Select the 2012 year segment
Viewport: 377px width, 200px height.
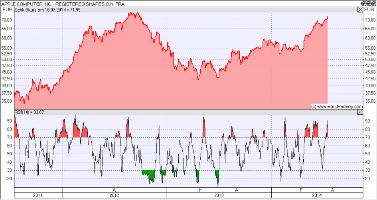pyautogui.click(x=114, y=196)
